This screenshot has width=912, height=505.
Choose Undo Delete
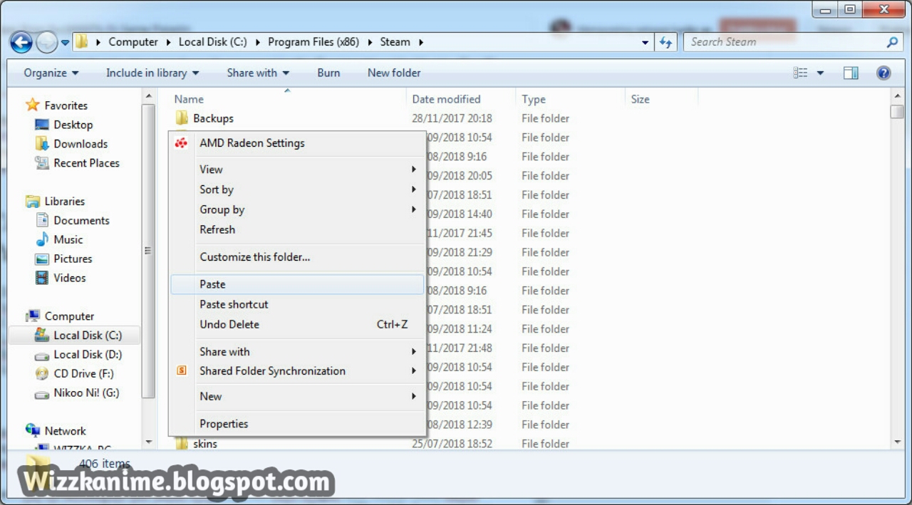pyautogui.click(x=297, y=324)
